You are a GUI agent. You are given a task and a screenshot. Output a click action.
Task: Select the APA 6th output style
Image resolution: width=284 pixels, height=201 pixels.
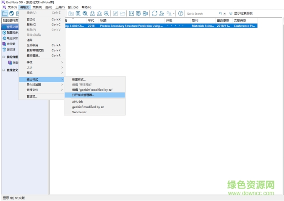coord(78,102)
